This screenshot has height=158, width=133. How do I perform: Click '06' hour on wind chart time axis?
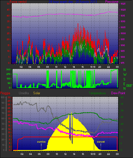(x=39, y=67)
